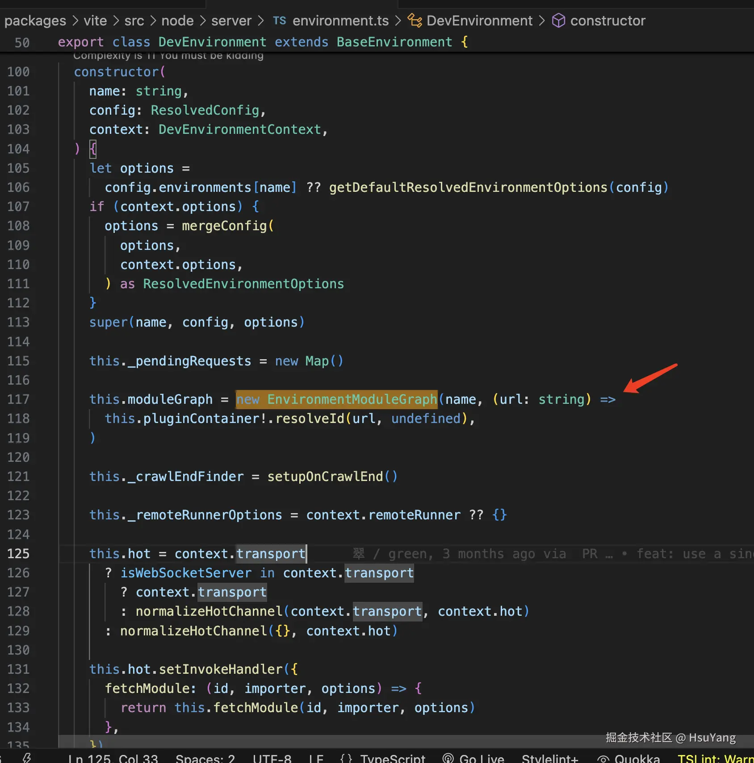754x763 pixels.
Task: Select the UTF-8 encoding indicator
Action: pyautogui.click(x=272, y=758)
